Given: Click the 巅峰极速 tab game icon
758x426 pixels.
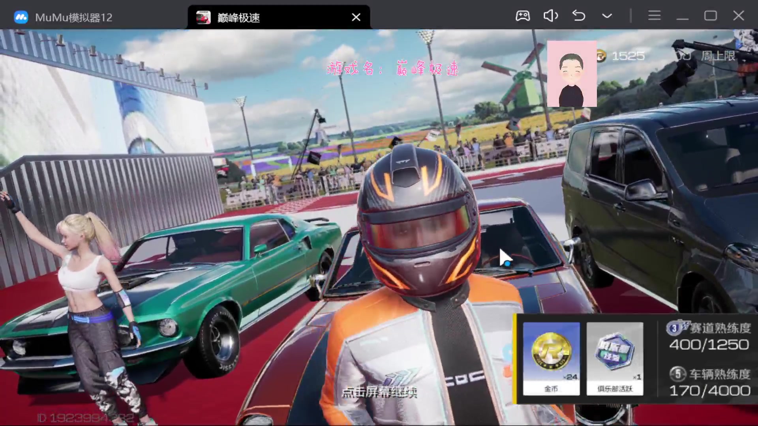Looking at the screenshot, I should pos(203,17).
